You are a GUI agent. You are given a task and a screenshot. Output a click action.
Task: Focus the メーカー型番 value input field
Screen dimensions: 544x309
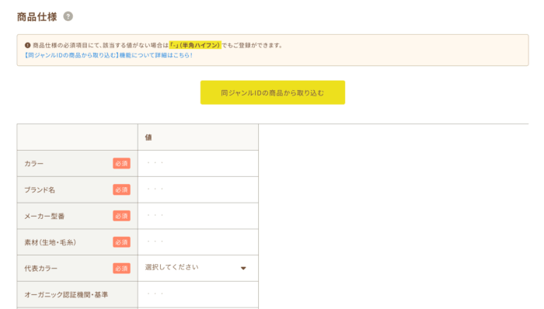coord(197,216)
